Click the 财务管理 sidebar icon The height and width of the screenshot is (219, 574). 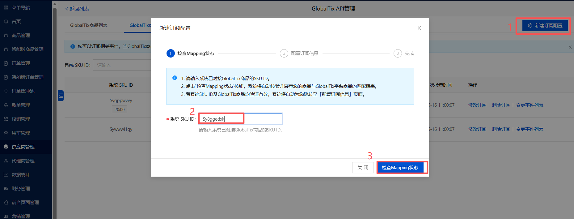tap(6, 188)
